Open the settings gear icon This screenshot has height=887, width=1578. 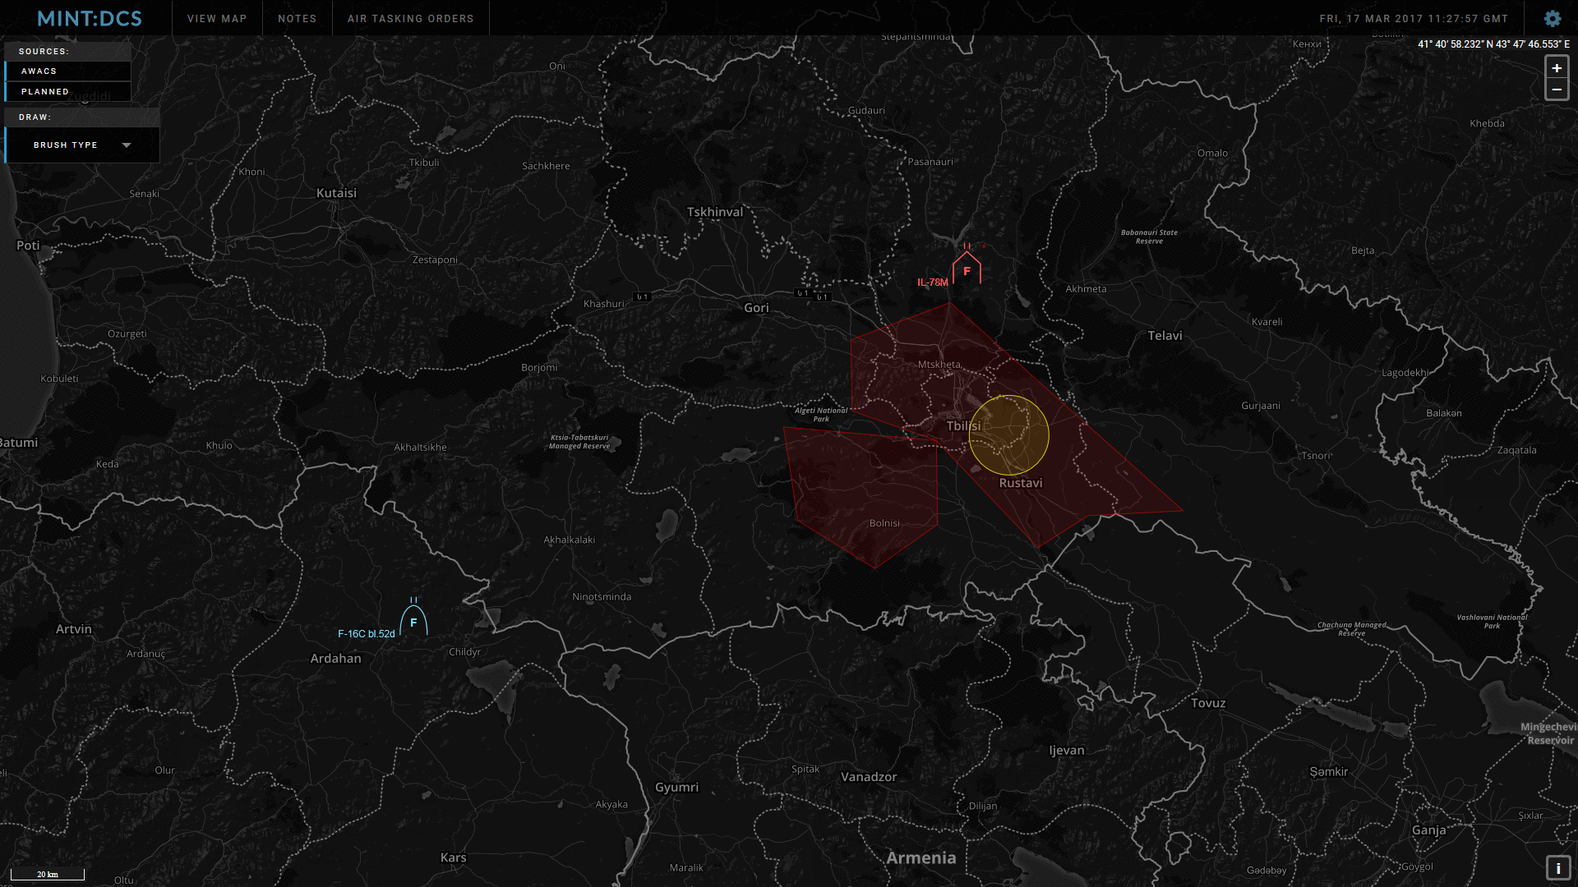tap(1552, 18)
